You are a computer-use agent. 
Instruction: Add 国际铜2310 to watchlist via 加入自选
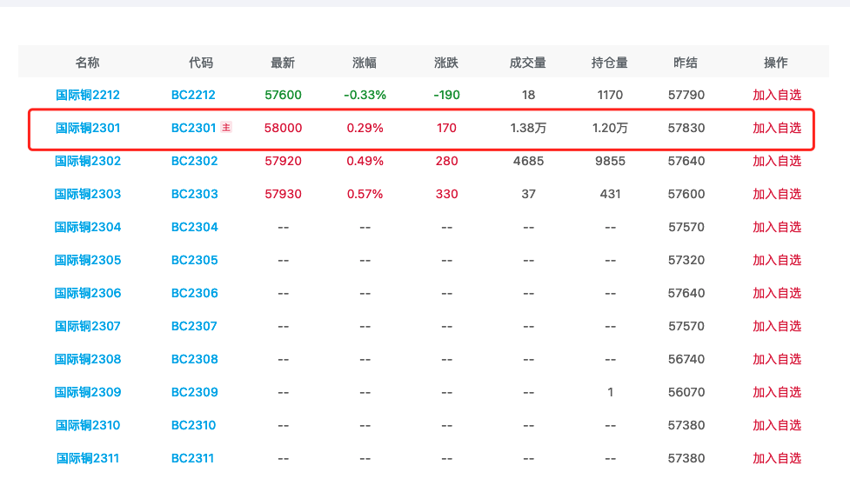coord(777,425)
